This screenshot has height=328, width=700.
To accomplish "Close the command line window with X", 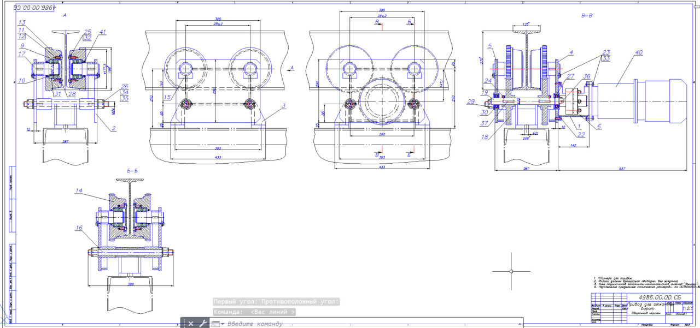I will (191, 324).
